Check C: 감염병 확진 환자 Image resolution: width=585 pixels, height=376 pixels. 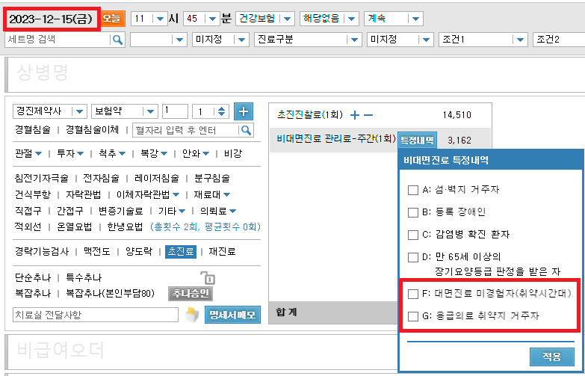click(413, 235)
